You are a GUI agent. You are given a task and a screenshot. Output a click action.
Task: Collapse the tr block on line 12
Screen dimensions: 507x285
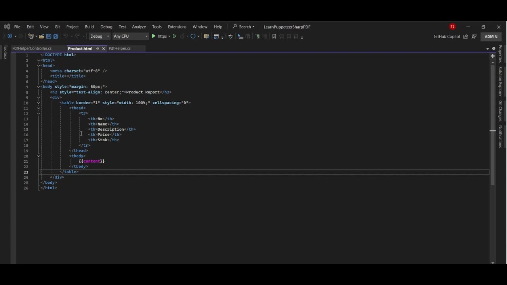tap(38, 113)
